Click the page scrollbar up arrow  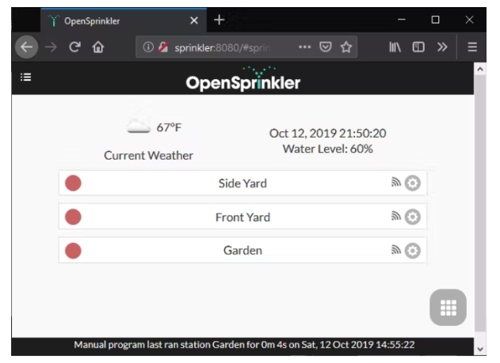point(480,69)
